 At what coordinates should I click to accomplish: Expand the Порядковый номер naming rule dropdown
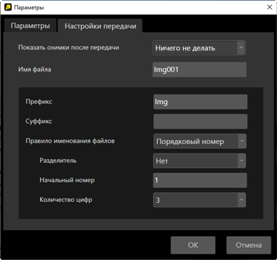tap(199, 141)
